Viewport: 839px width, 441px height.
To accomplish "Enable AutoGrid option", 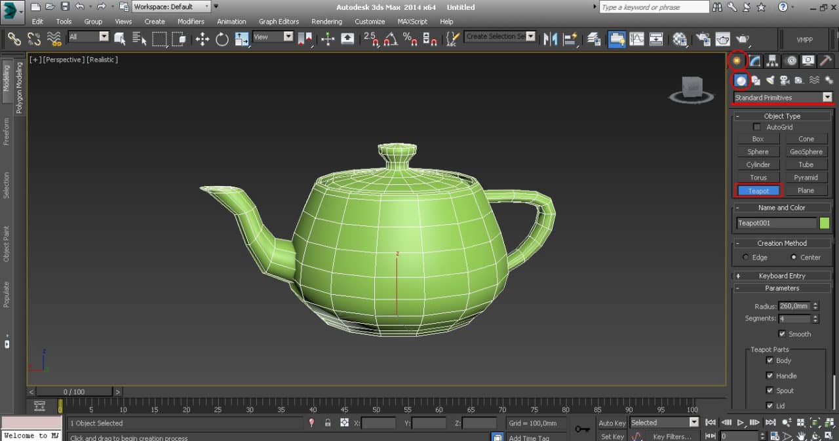I will (x=758, y=126).
